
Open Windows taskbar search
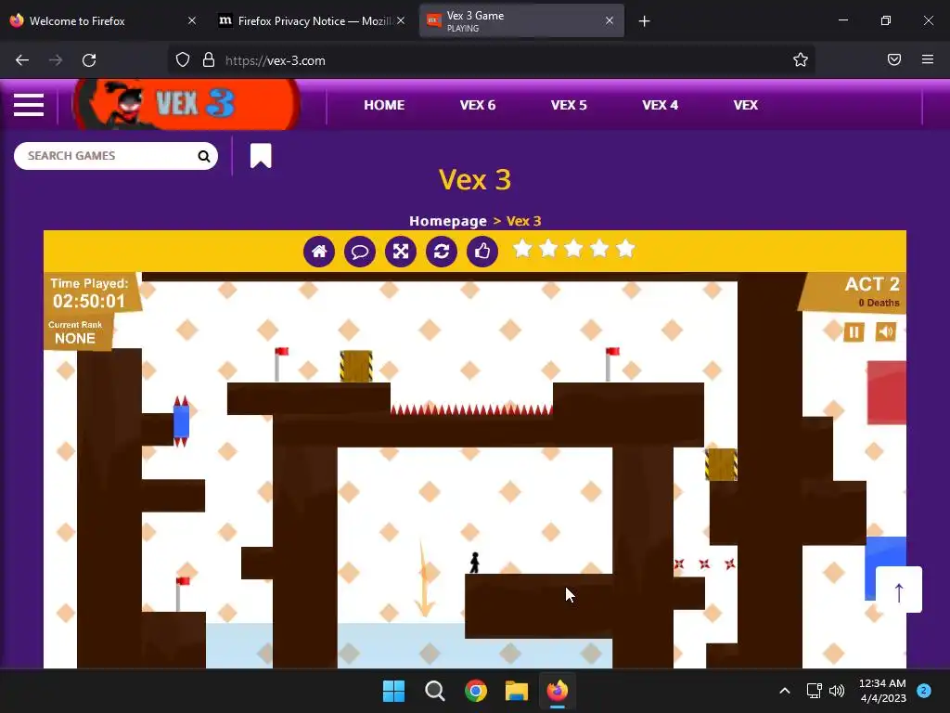pyautogui.click(x=435, y=691)
